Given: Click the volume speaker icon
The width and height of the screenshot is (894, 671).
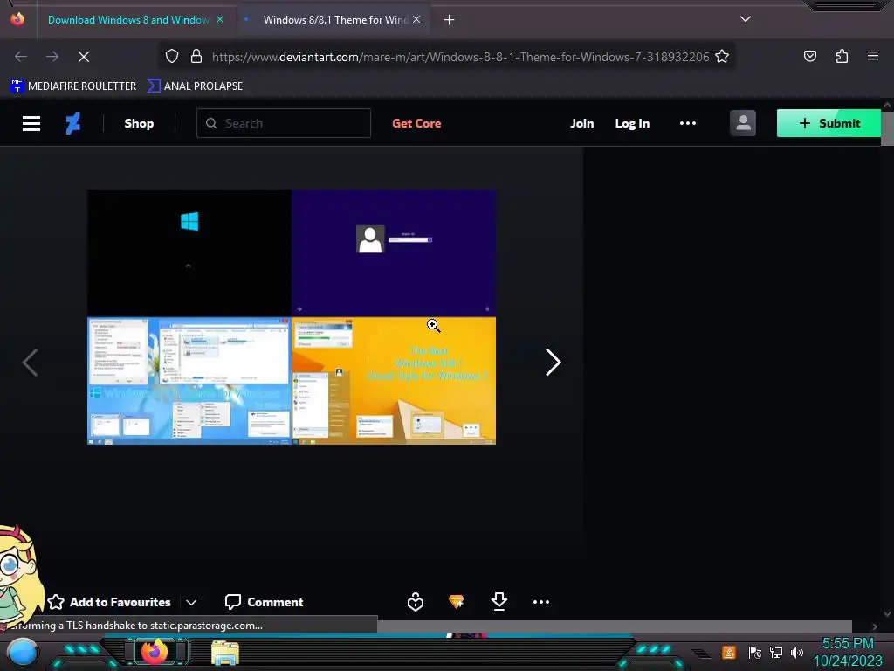Looking at the screenshot, I should (x=796, y=652).
